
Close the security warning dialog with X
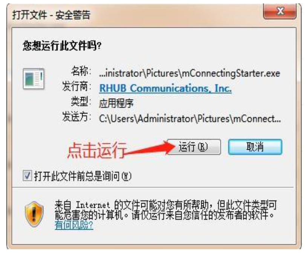click(x=280, y=11)
